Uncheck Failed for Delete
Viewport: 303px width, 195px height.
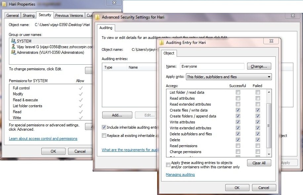(258, 140)
